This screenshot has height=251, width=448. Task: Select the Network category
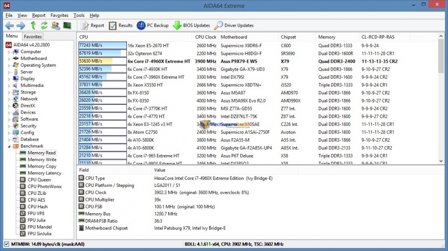coord(29,99)
